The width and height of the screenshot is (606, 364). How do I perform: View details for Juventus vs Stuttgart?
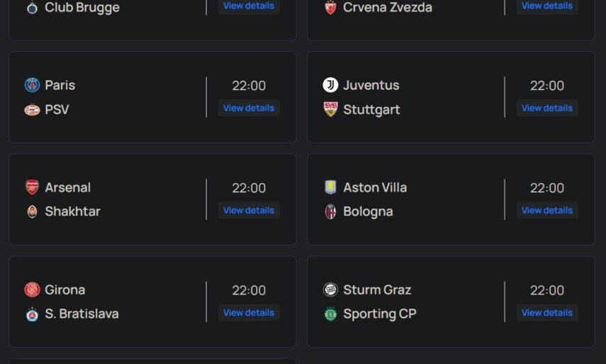point(547,108)
